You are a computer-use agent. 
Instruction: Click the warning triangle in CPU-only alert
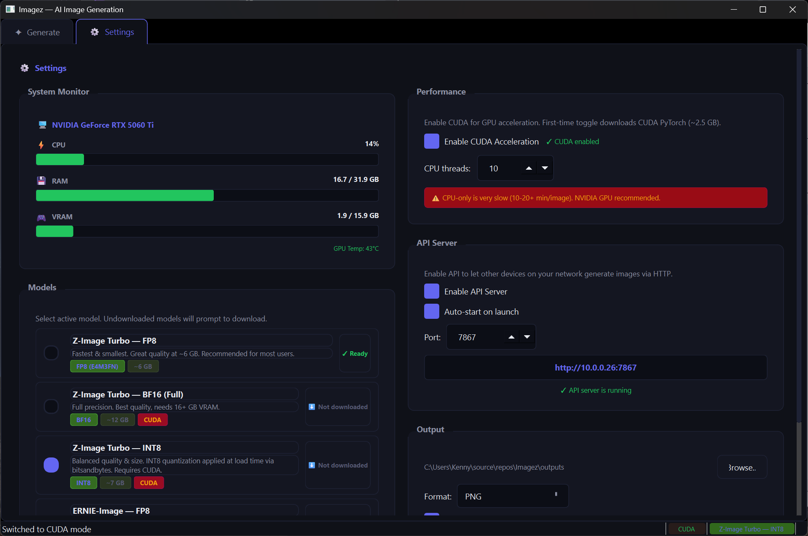(435, 198)
